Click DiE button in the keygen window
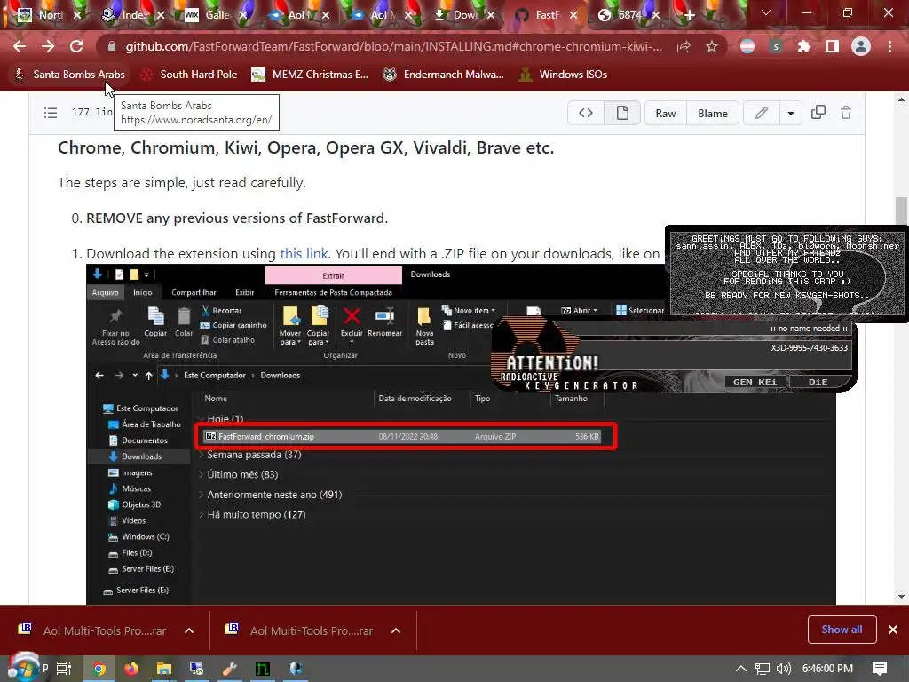 818,382
